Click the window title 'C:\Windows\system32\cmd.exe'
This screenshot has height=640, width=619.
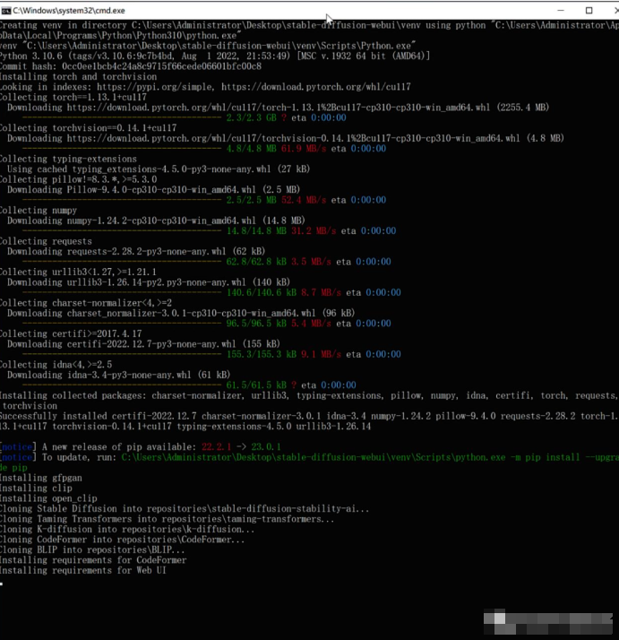pyautogui.click(x=69, y=11)
